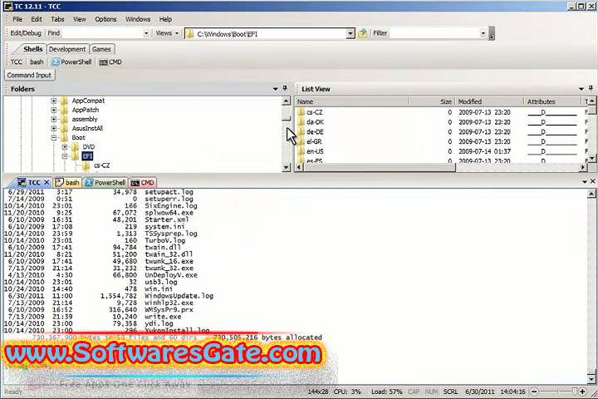
Task: Toggle the Folders panel pin icon
Action: 285,89
